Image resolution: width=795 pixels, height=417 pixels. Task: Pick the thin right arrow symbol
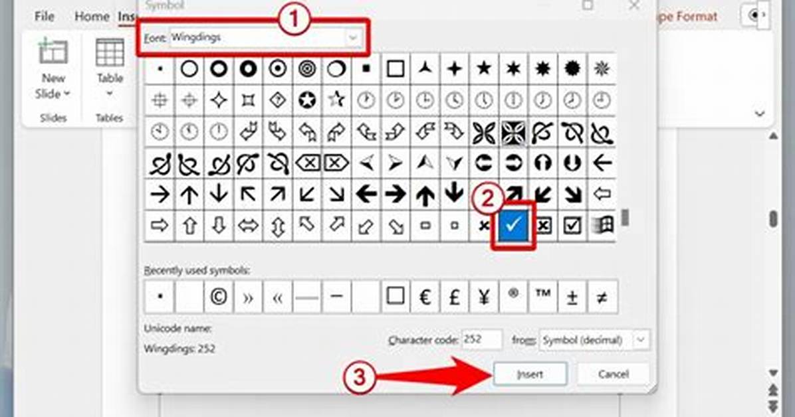click(160, 194)
